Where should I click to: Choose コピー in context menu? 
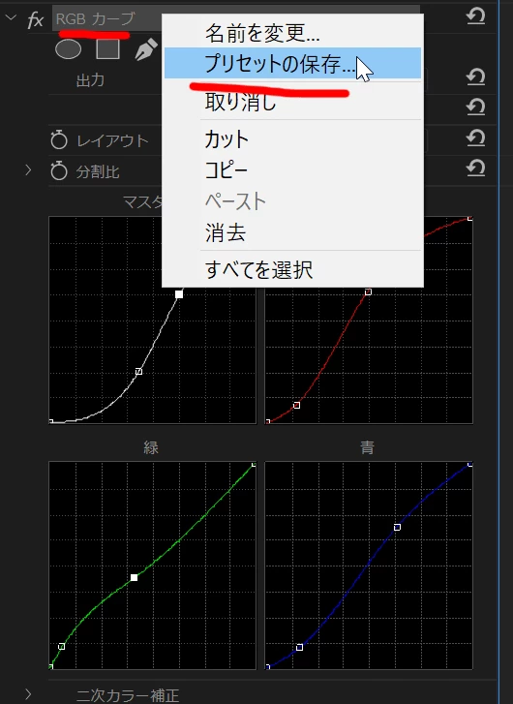point(292,170)
